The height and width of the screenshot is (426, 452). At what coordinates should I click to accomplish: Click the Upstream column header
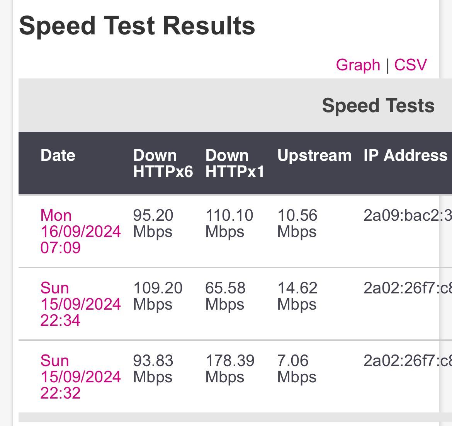coord(314,156)
